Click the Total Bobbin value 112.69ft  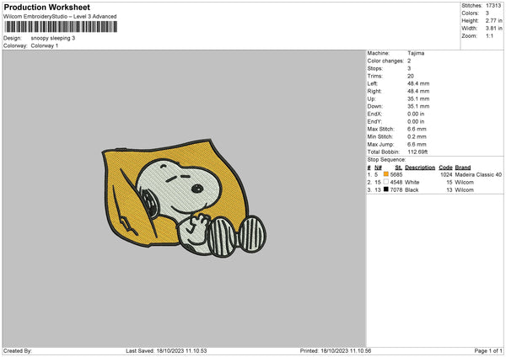click(421, 152)
